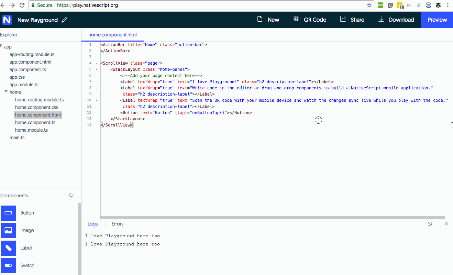The image size is (453, 275).
Task: Select the Image component icon
Action: [x=8, y=230]
